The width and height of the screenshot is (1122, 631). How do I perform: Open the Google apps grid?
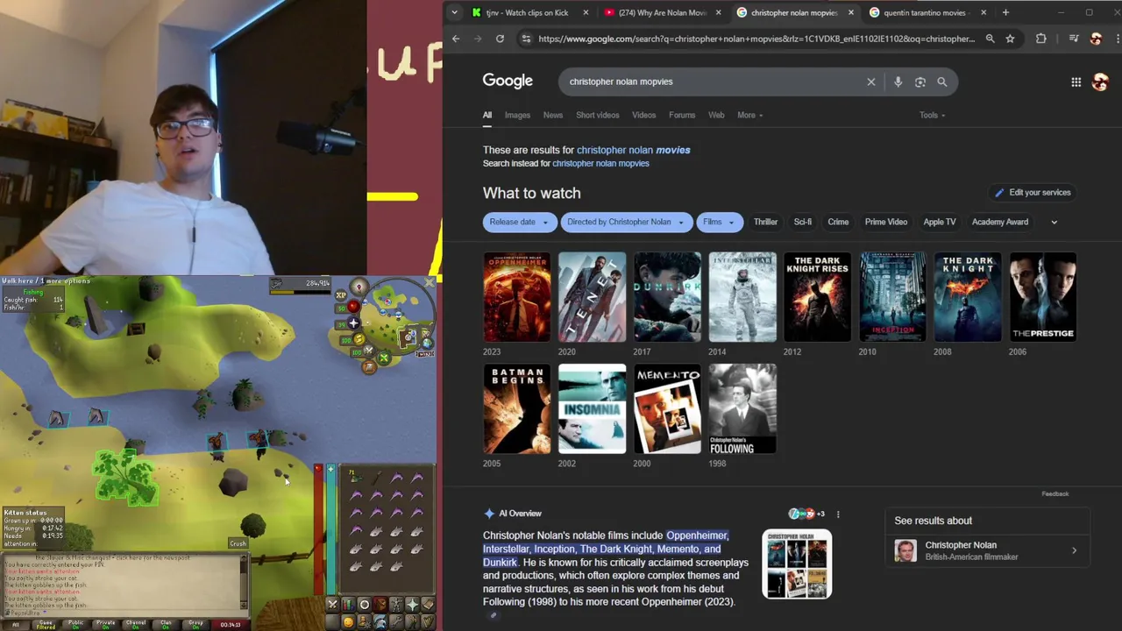coord(1076,82)
